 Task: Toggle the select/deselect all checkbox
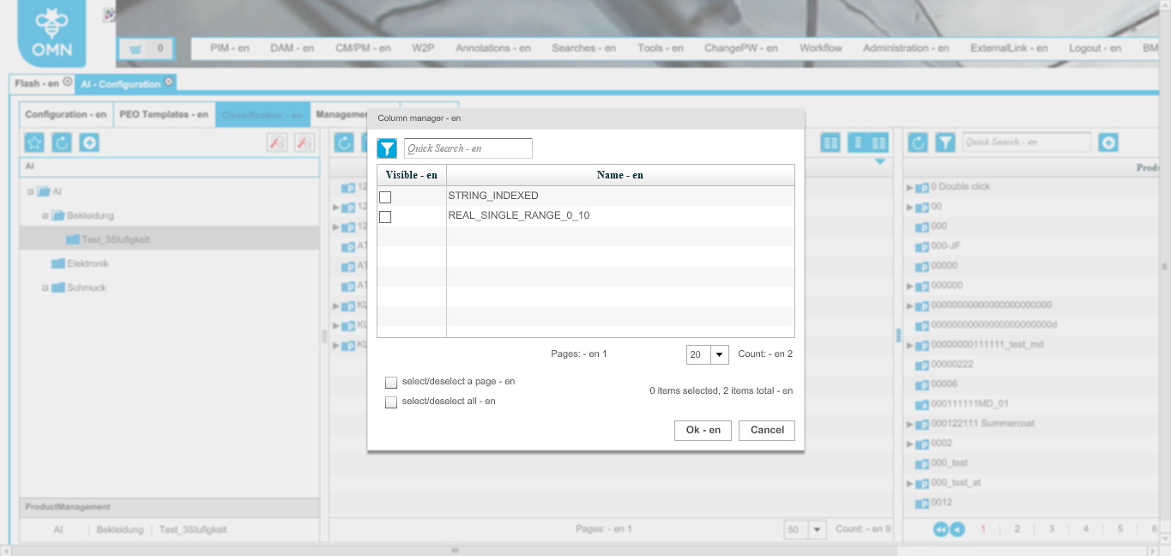(x=391, y=402)
